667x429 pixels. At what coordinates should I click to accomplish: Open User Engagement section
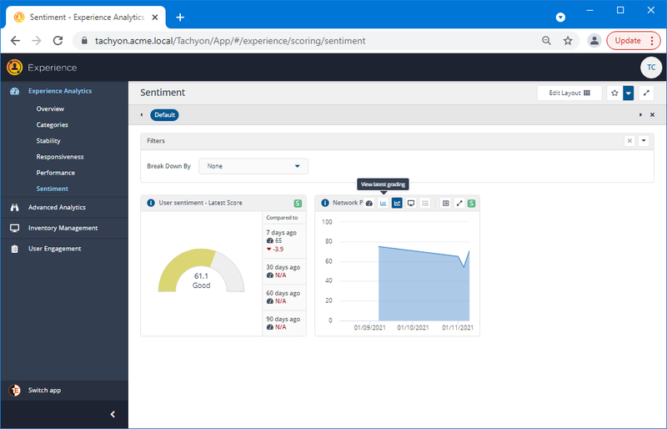tap(54, 249)
